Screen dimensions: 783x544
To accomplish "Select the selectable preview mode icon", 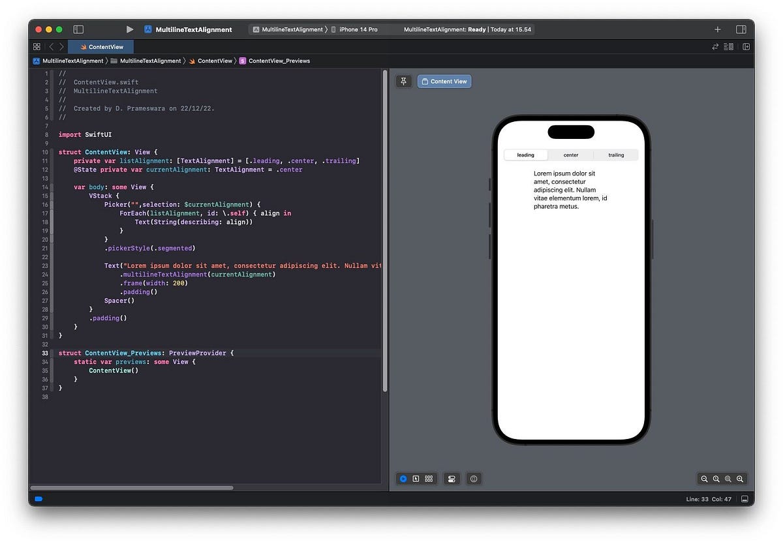I will [416, 478].
